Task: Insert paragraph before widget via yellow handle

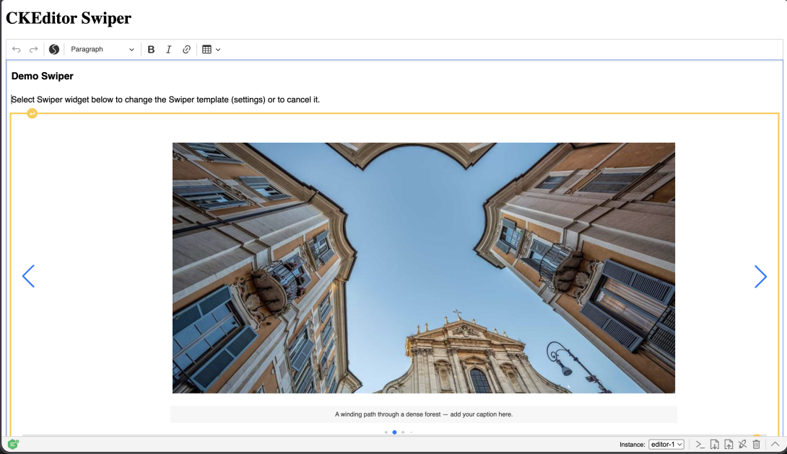Action: click(x=32, y=114)
